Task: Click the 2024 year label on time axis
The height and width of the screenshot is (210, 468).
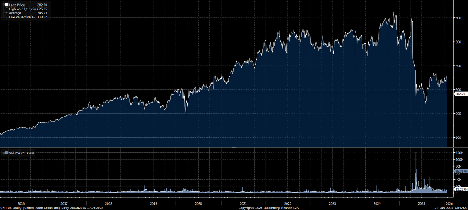Action: [377, 203]
